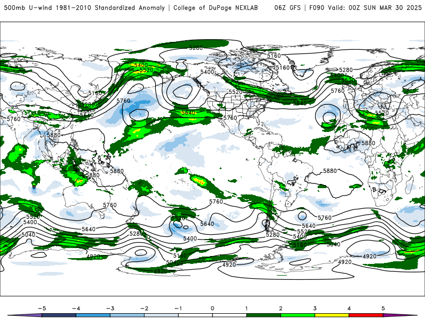Click the '5520' contour label near the eastern Mediterranean
Viewport: 425px width, 318px height.
pos(382,113)
